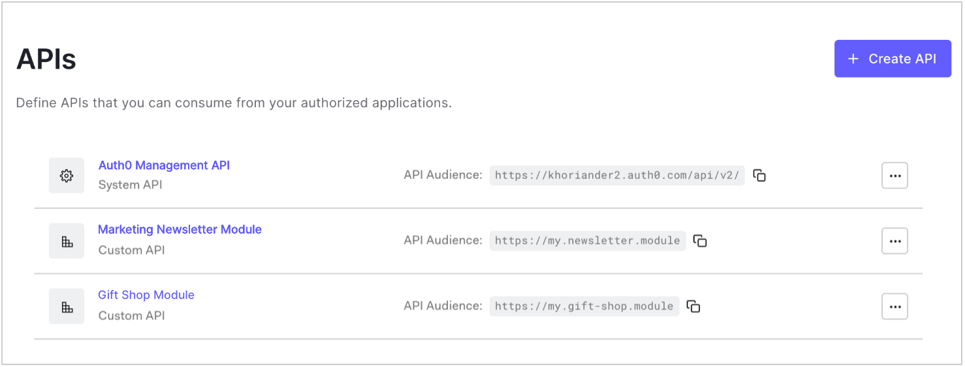The height and width of the screenshot is (367, 965).
Task: Open the Auth0 Management API link
Action: point(164,165)
